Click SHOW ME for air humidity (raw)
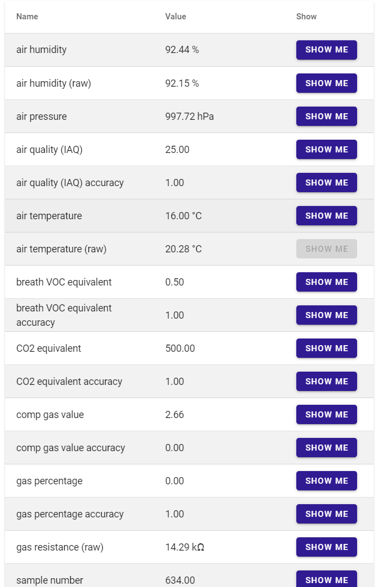Image resolution: width=377 pixels, height=587 pixels. click(x=326, y=83)
